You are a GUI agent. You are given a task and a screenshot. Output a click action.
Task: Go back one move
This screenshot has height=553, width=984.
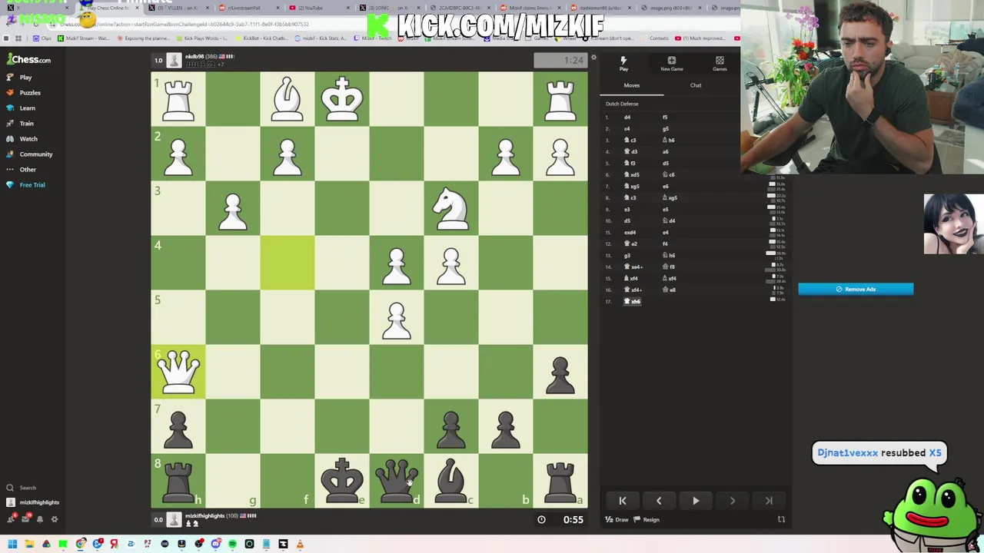tap(659, 501)
